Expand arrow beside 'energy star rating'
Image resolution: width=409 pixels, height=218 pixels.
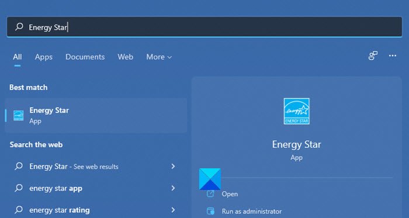point(173,210)
